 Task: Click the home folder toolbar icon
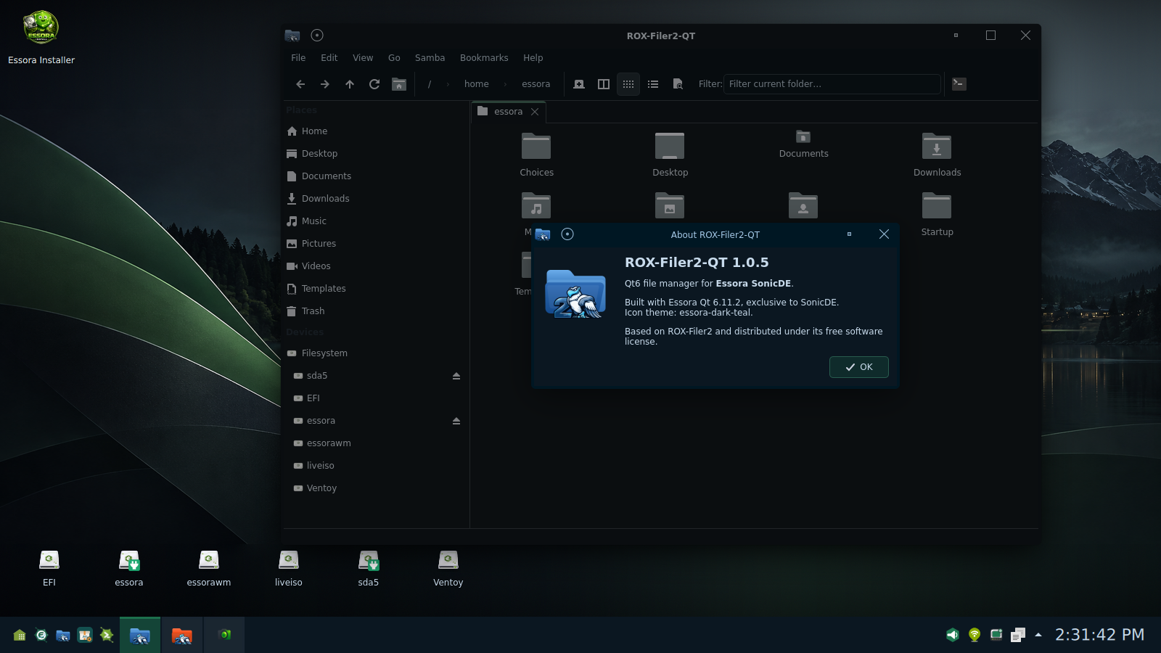click(399, 84)
